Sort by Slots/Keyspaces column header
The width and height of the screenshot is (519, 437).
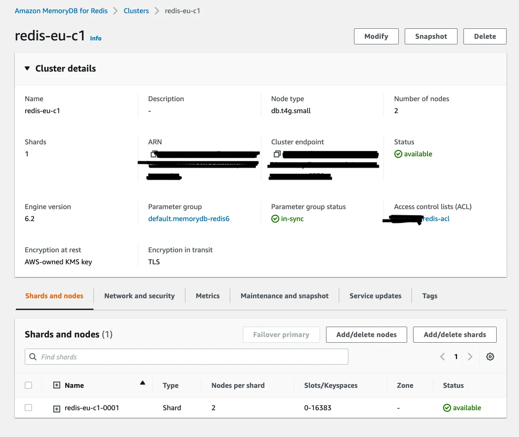point(331,385)
